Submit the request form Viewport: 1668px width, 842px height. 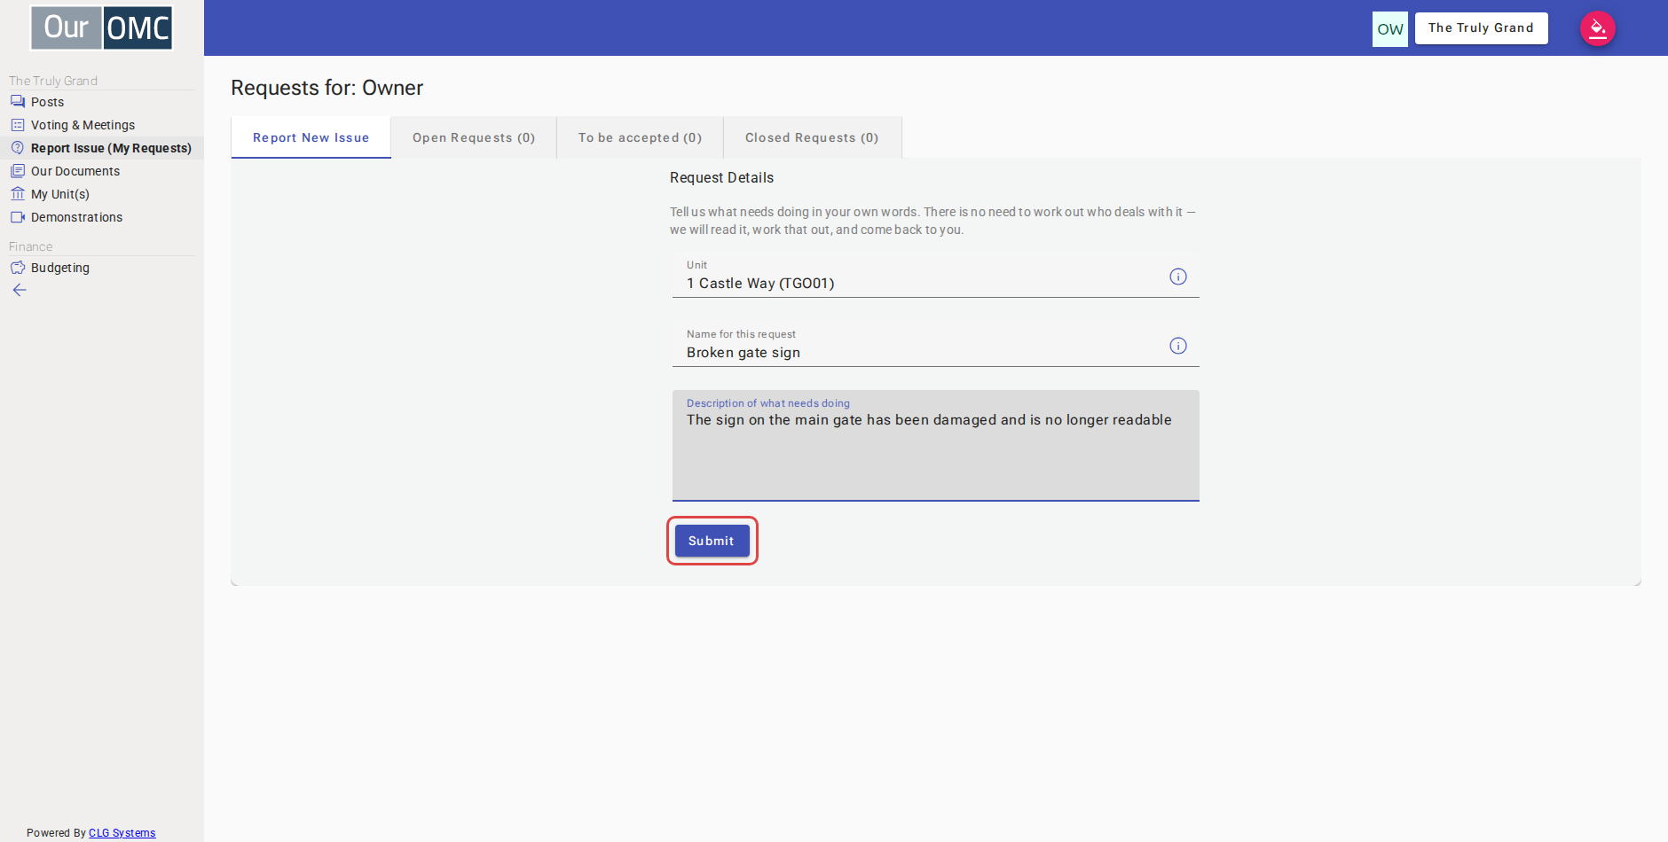point(712,541)
